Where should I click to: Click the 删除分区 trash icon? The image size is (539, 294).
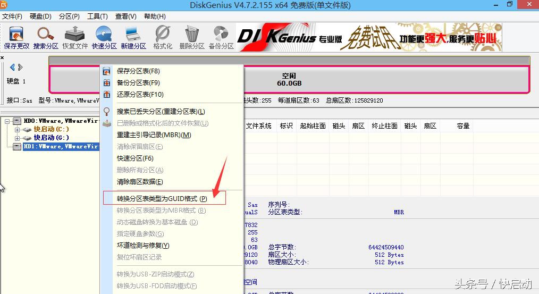click(x=192, y=37)
